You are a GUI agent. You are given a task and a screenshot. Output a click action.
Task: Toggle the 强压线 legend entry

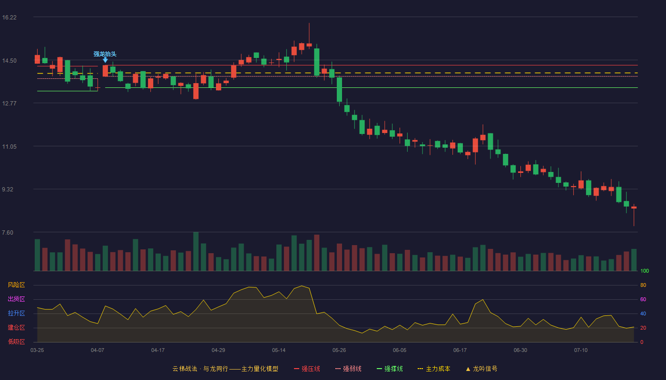tap(307, 369)
